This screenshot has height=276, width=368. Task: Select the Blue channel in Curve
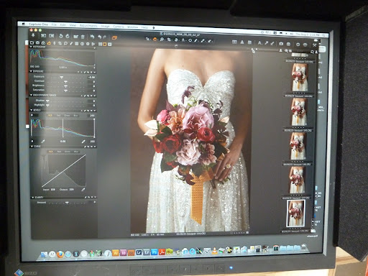pyautogui.click(x=76, y=152)
